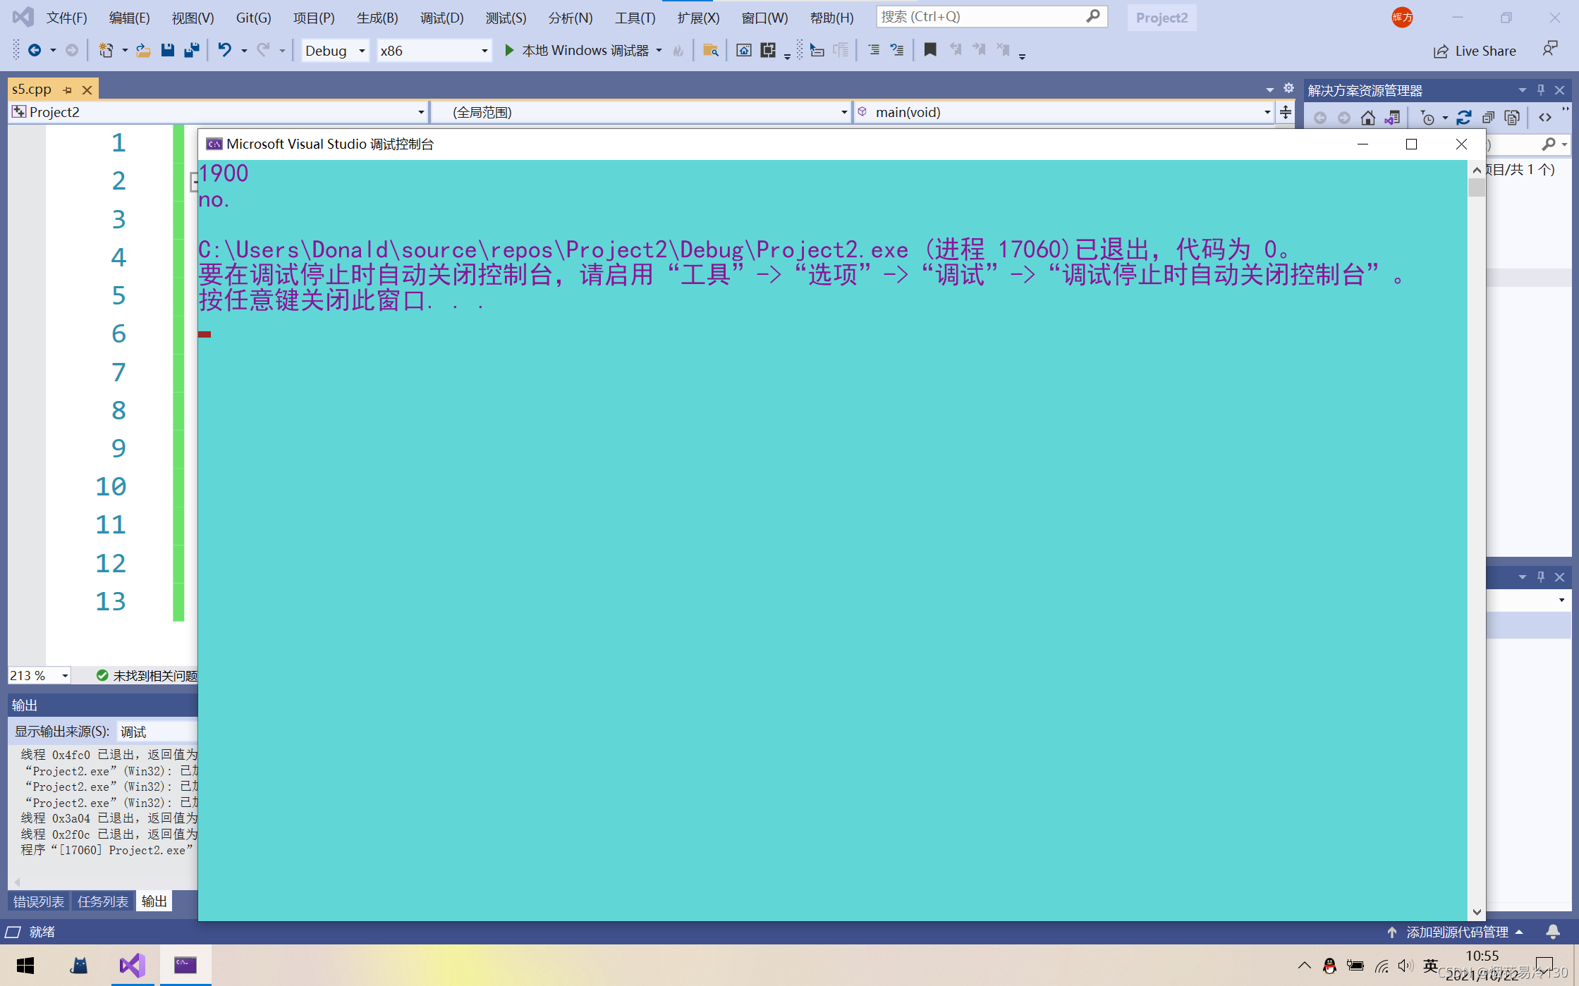Click the Collapse All icon in Solution Explorer
Screen dimensions: 1579x986
tap(1488, 118)
